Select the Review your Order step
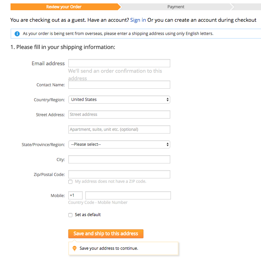The image size is (261, 263). 64,7
